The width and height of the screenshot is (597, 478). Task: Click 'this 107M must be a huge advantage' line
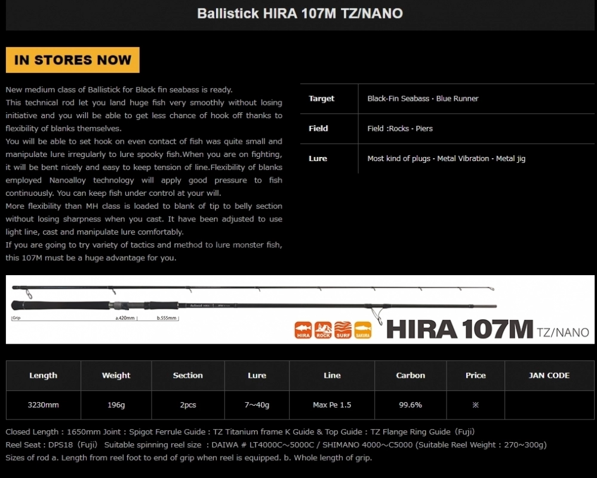point(91,258)
